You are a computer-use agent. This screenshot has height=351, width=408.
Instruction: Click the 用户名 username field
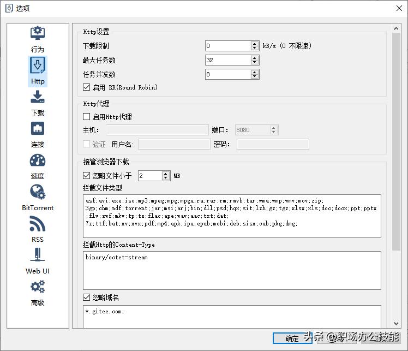pyautogui.click(x=174, y=144)
